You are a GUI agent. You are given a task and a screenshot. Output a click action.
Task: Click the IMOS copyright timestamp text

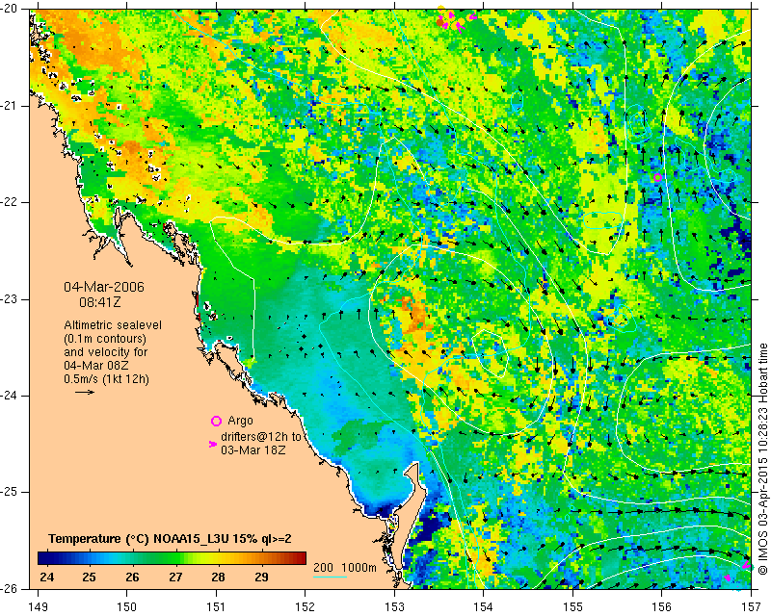[762, 459]
